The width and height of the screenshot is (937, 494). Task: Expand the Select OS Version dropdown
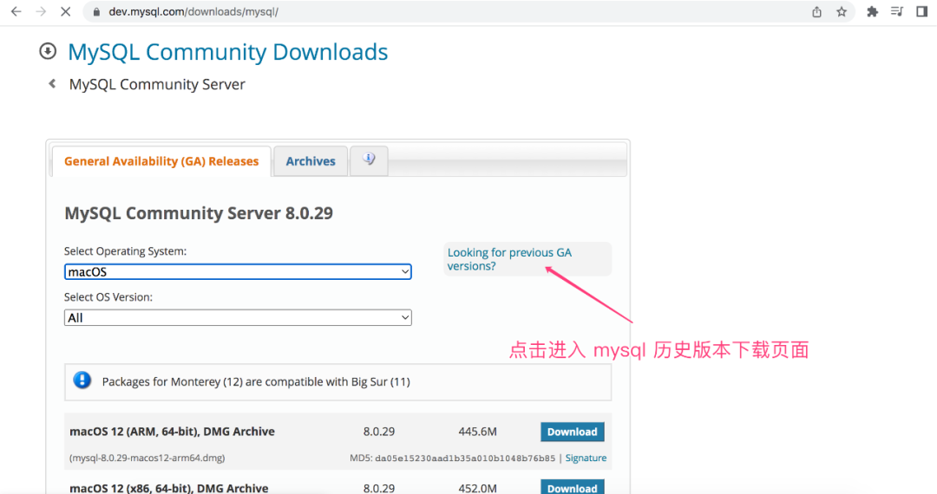(x=238, y=318)
